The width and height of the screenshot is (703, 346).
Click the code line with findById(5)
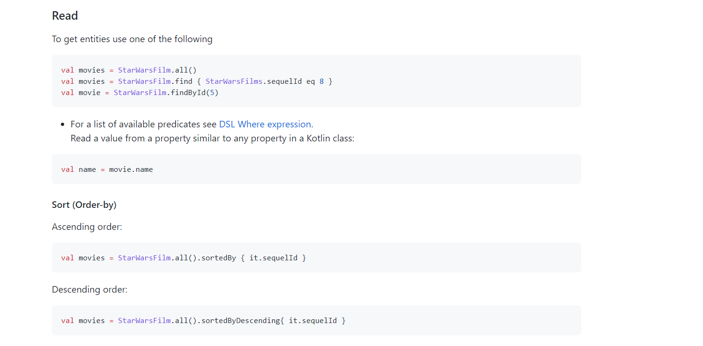[140, 93]
